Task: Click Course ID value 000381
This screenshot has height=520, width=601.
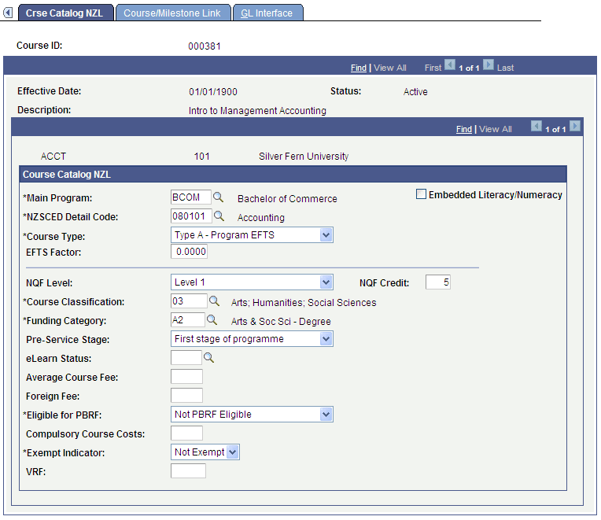Action: (x=205, y=46)
